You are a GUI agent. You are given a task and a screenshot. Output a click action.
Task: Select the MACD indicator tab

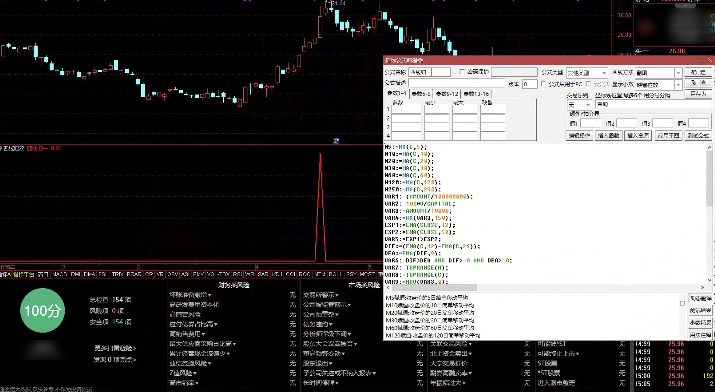tap(60, 274)
